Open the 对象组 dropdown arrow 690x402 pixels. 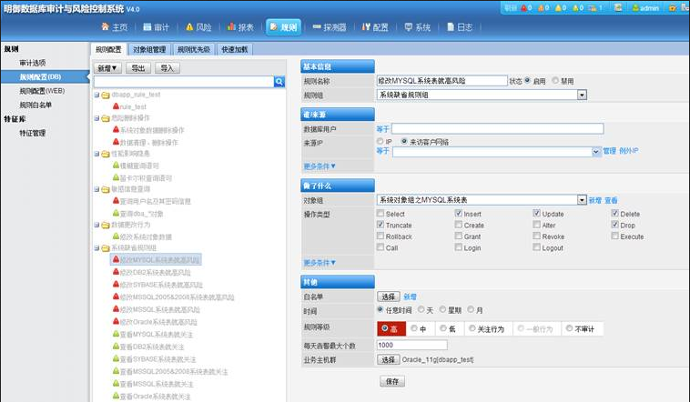tap(582, 200)
